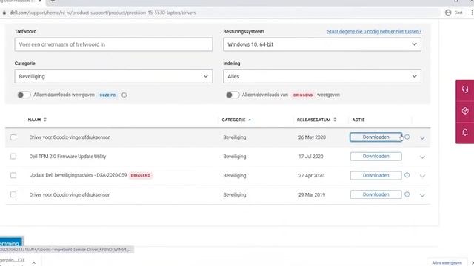Screen dimensions: 474x266
Task: Open the guest profile icon in browser
Action: 448,13
